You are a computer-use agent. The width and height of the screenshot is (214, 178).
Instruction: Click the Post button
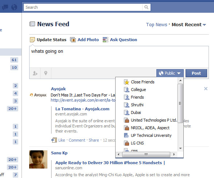coord(196,73)
